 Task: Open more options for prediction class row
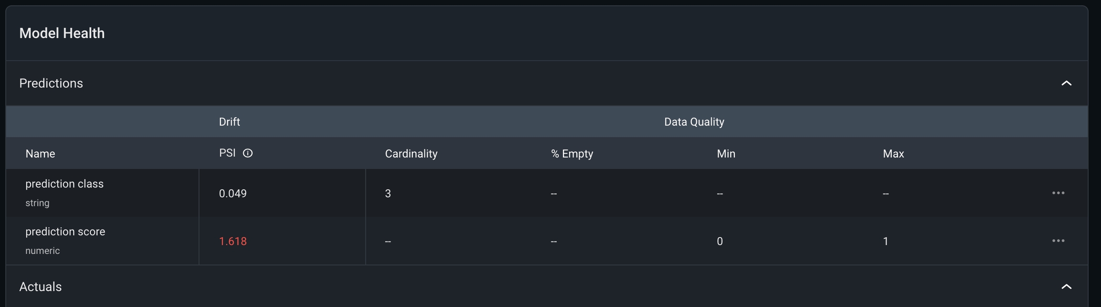click(1058, 193)
